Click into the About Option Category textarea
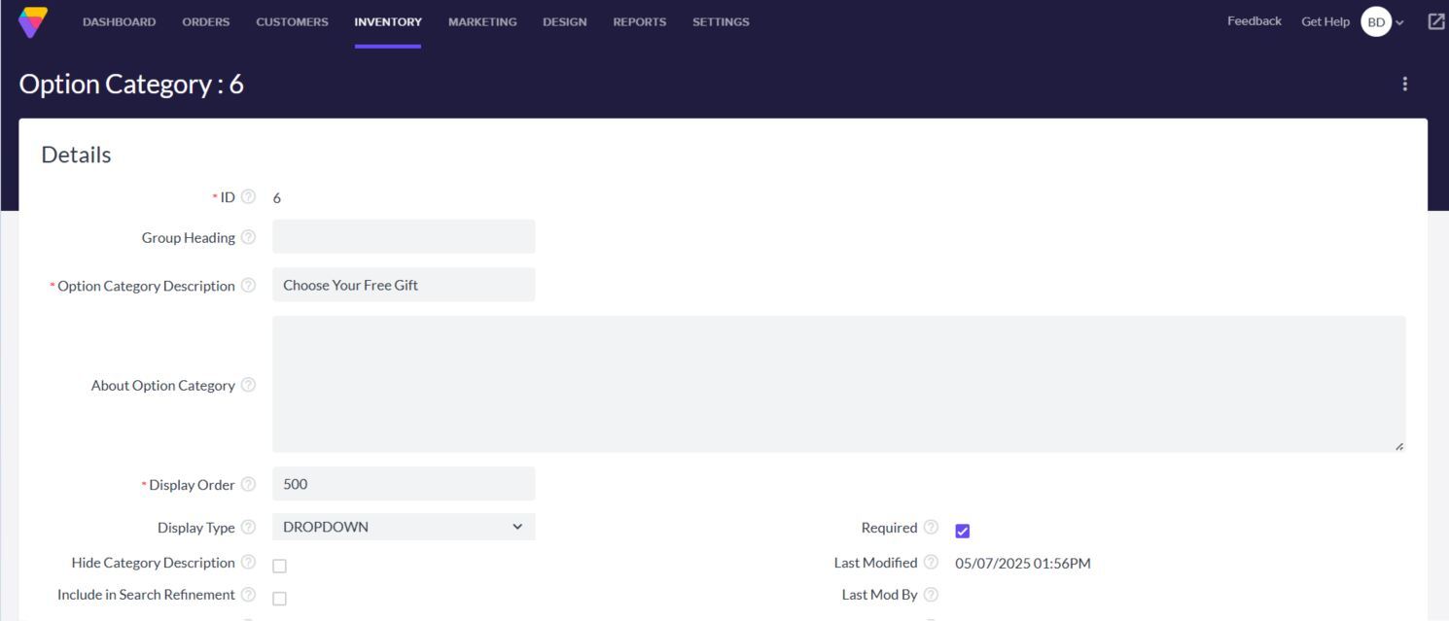 838,384
